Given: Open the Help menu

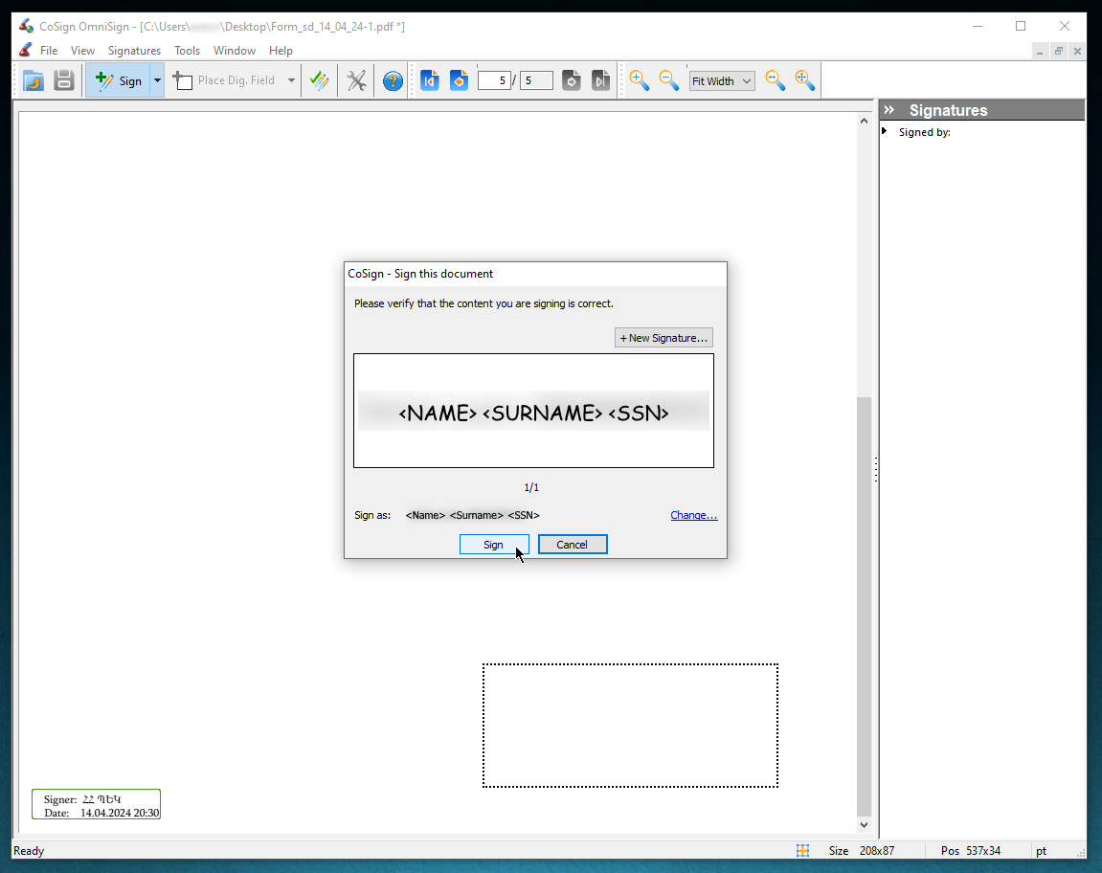Looking at the screenshot, I should [281, 51].
